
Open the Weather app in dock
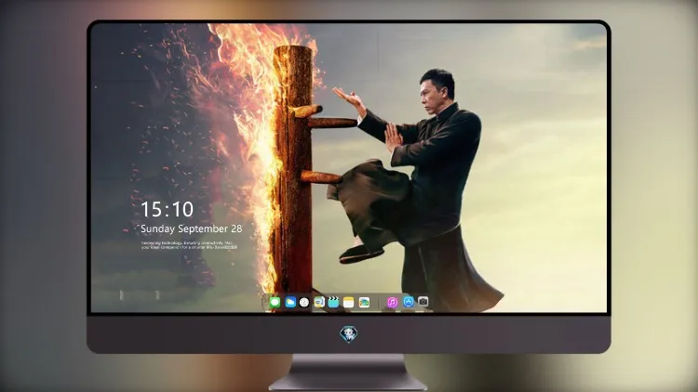click(290, 302)
